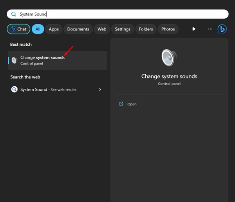Switch to the Settings filter tab
The height and width of the screenshot is (202, 235).
123,29
